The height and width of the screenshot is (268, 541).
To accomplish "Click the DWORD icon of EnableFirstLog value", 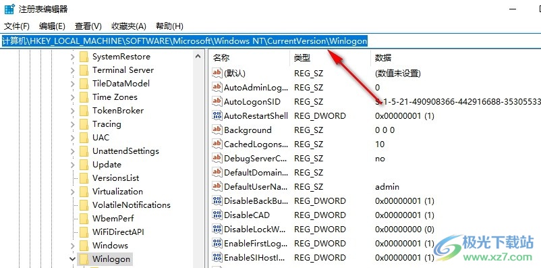I will 217,242.
